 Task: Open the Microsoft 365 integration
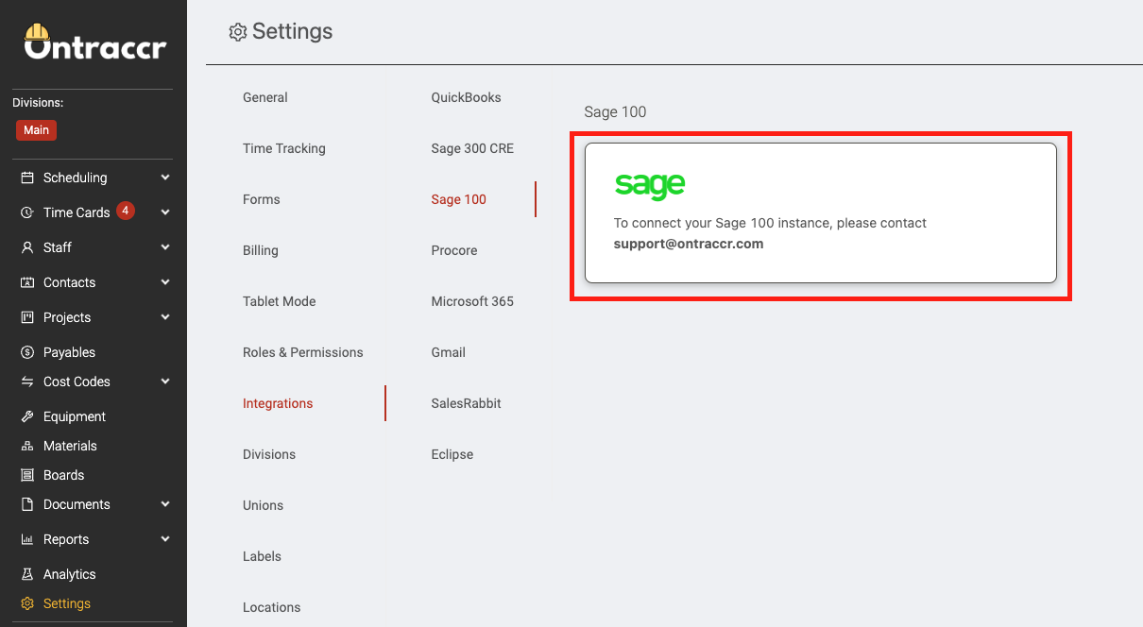tap(473, 301)
